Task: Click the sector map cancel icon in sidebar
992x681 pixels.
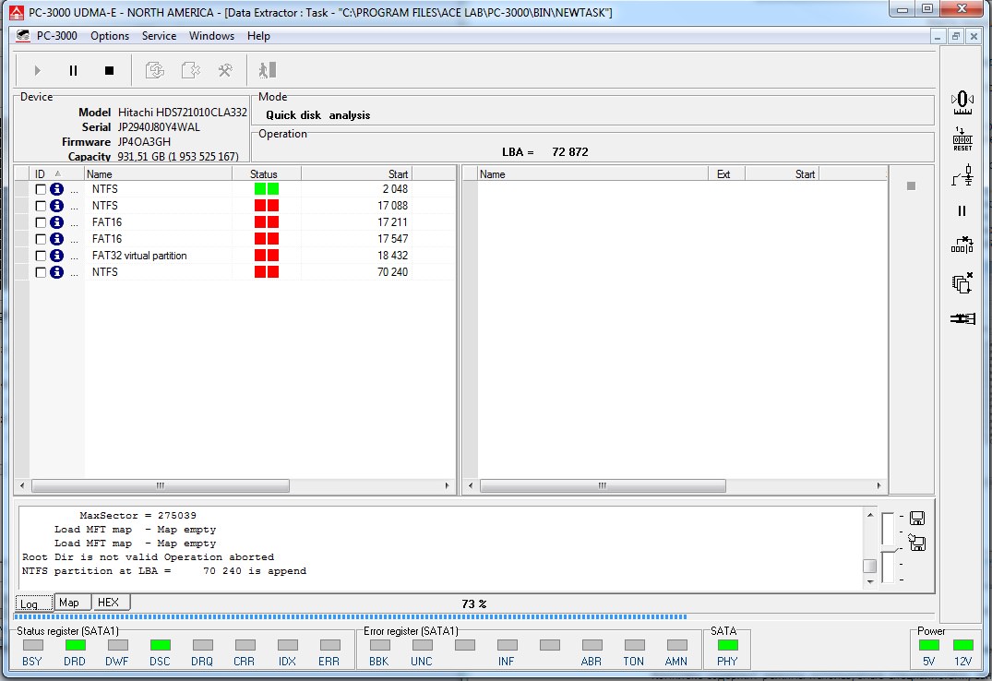Action: pos(962,245)
